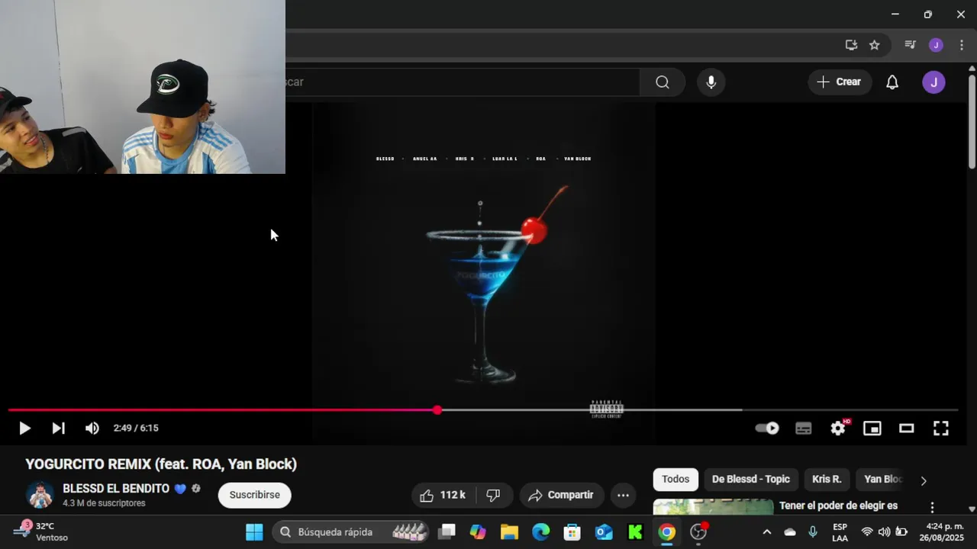Toggle autoplay switch in player
Screen dimensions: 977x549
[767, 429]
